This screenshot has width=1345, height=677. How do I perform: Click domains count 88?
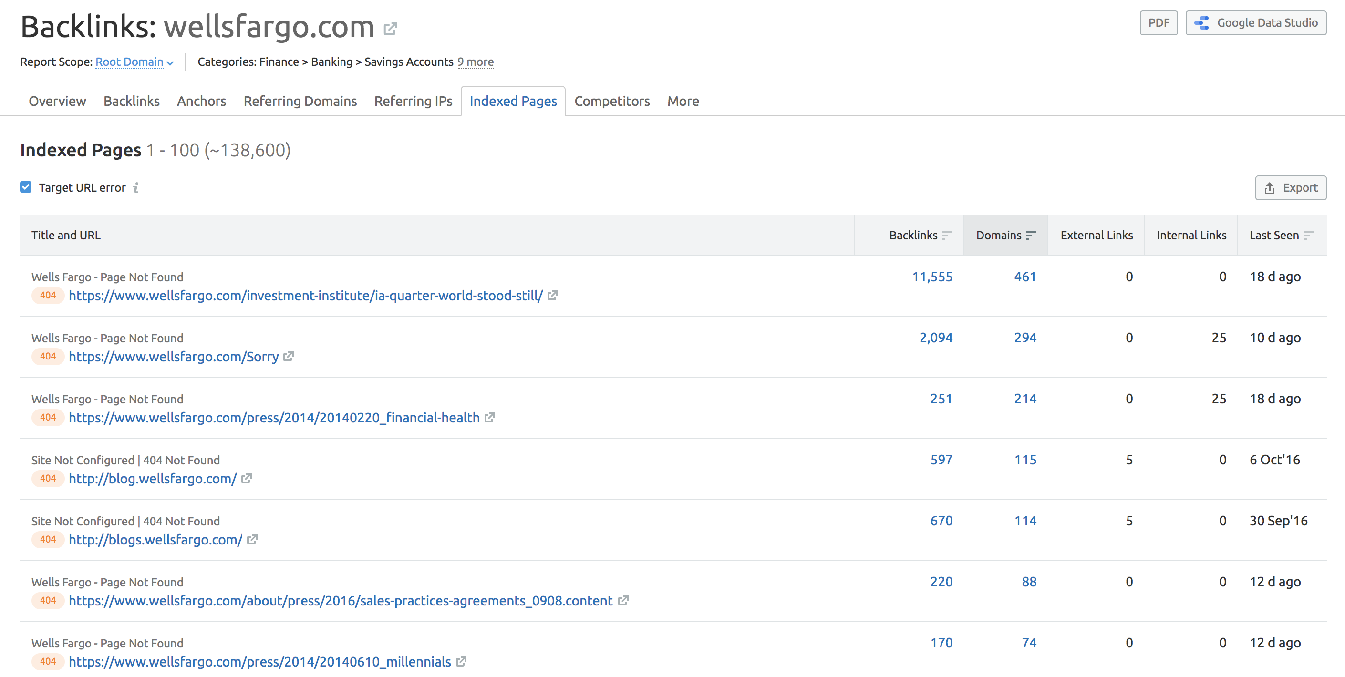tap(1029, 582)
